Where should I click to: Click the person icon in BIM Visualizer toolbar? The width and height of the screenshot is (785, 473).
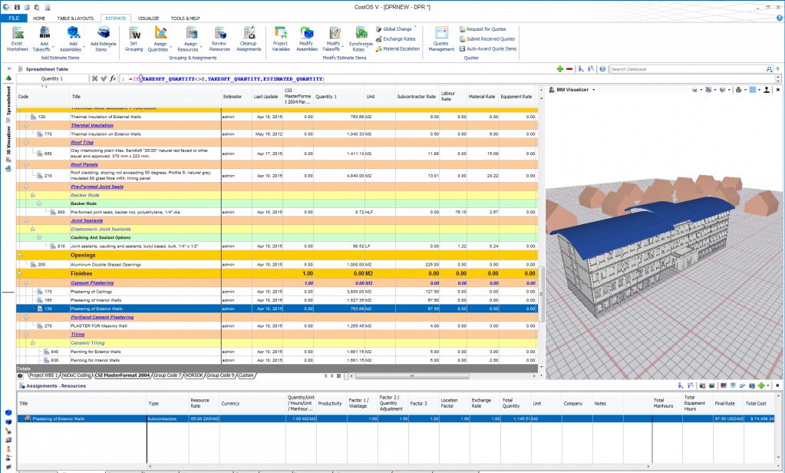767,90
